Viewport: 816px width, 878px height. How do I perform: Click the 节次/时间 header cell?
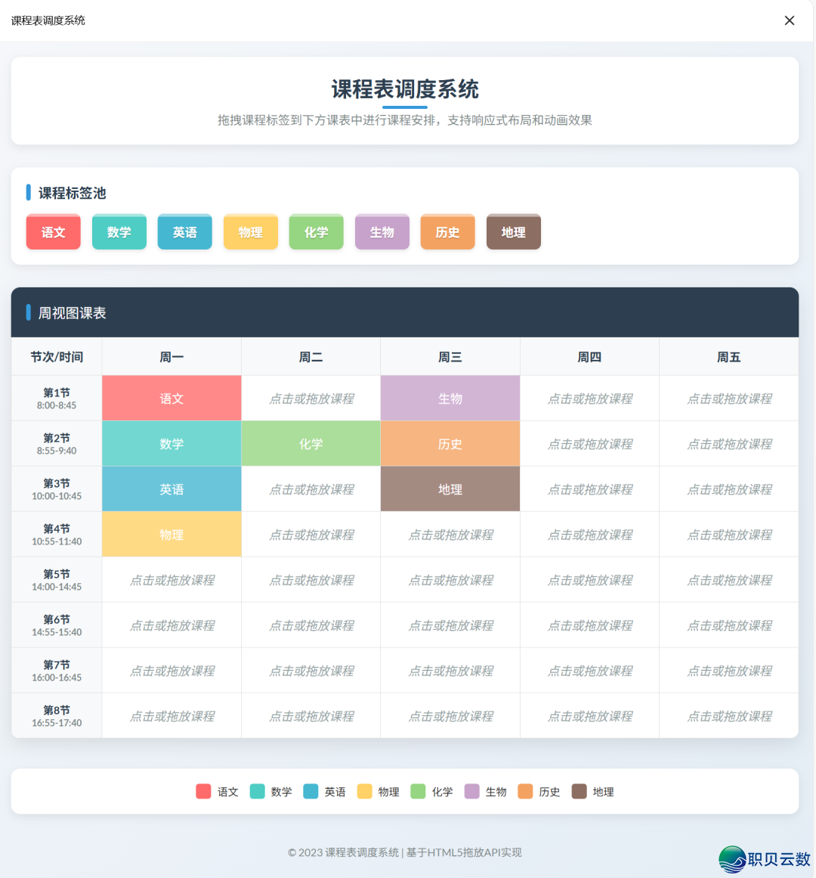click(x=57, y=357)
